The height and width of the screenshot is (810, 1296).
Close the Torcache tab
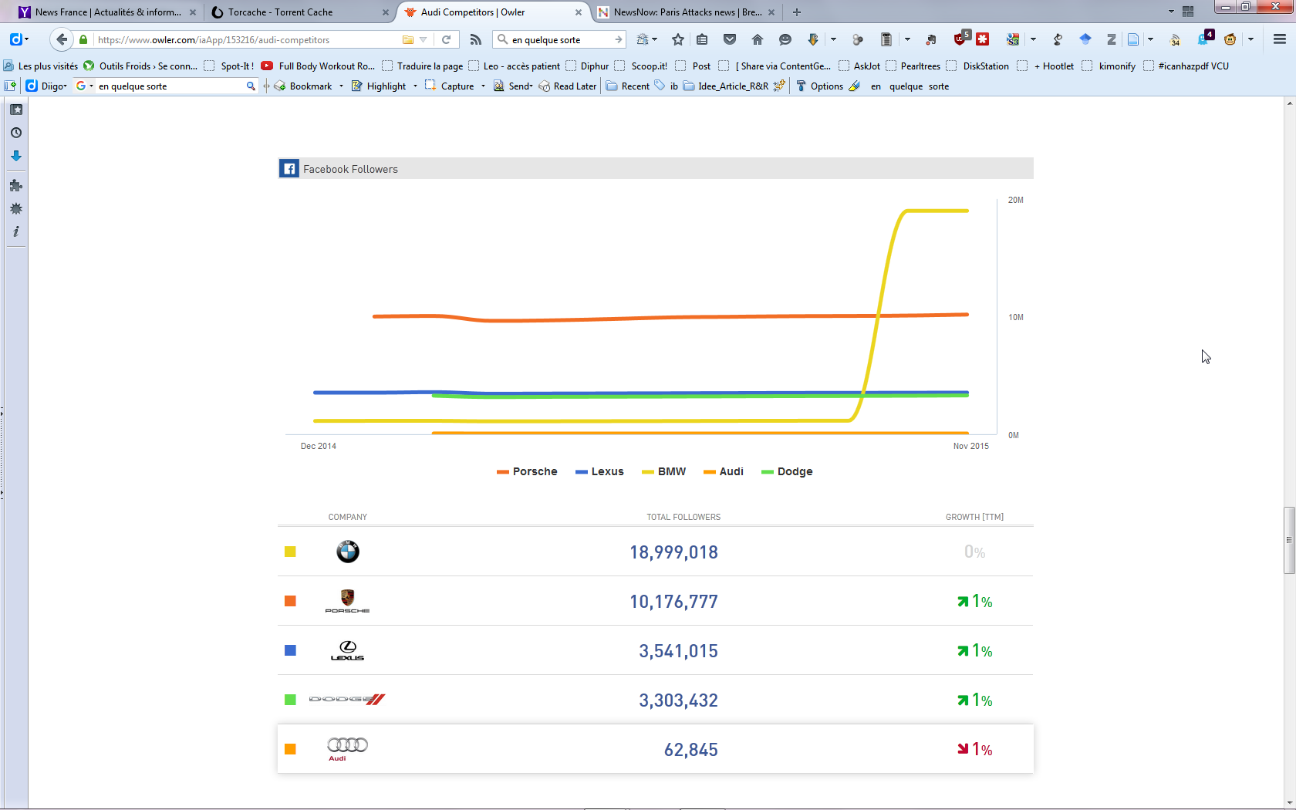(x=386, y=12)
